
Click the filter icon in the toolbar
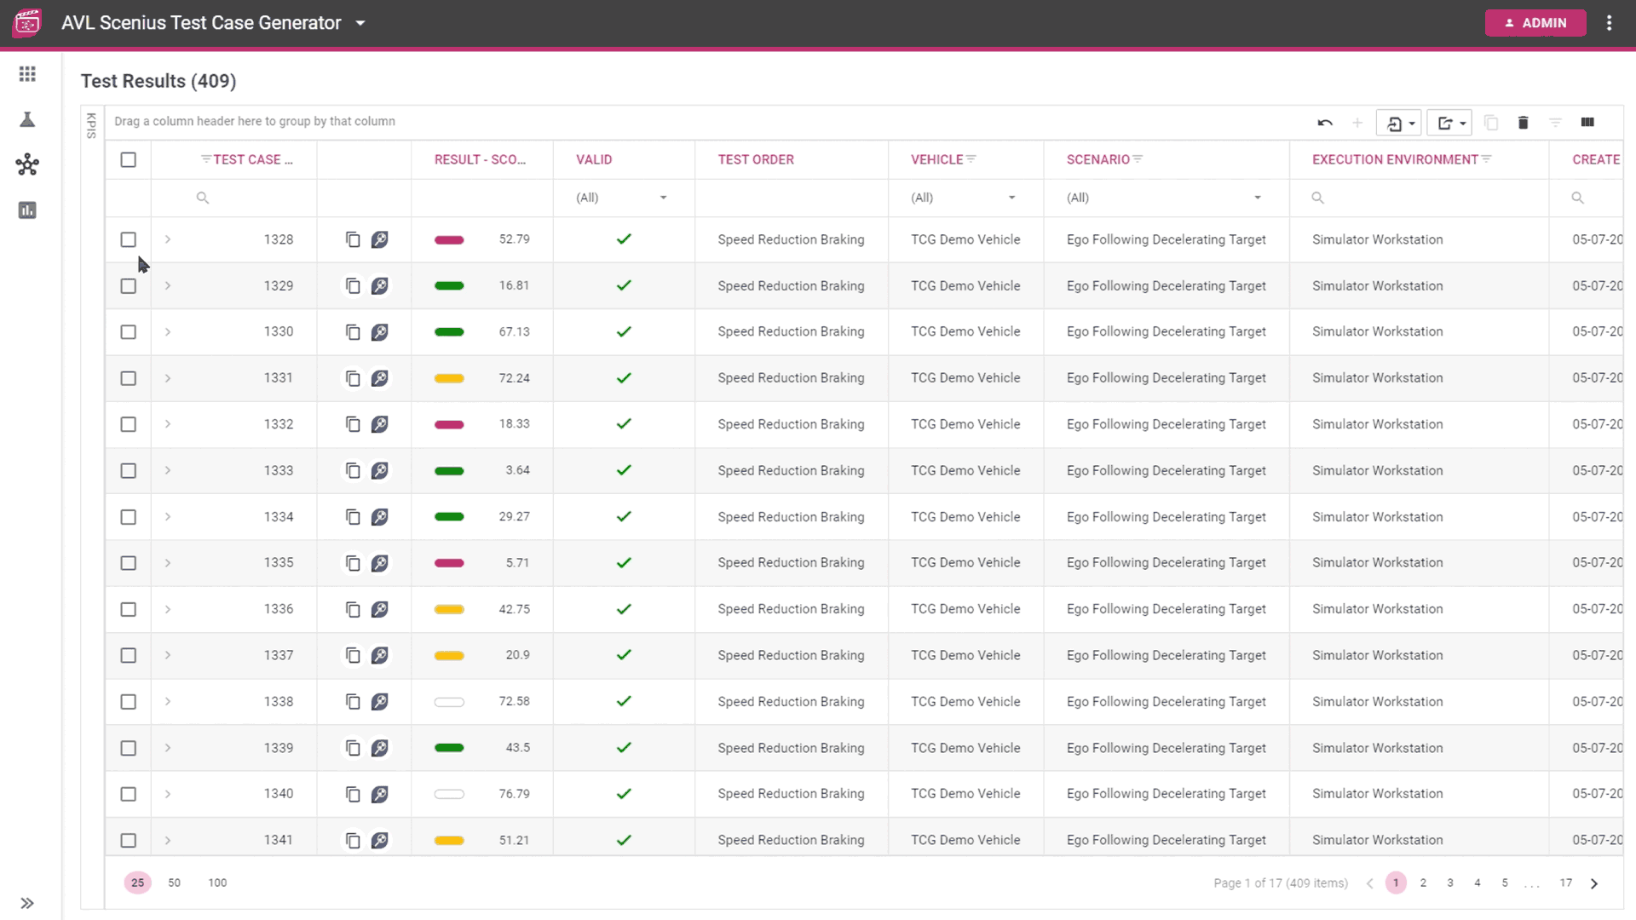coord(1556,123)
